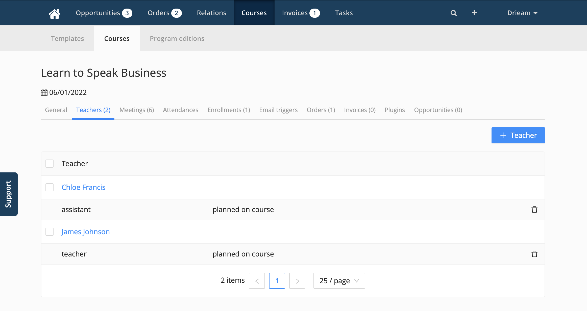Click Chloe's 'planned on course' status

point(243,210)
